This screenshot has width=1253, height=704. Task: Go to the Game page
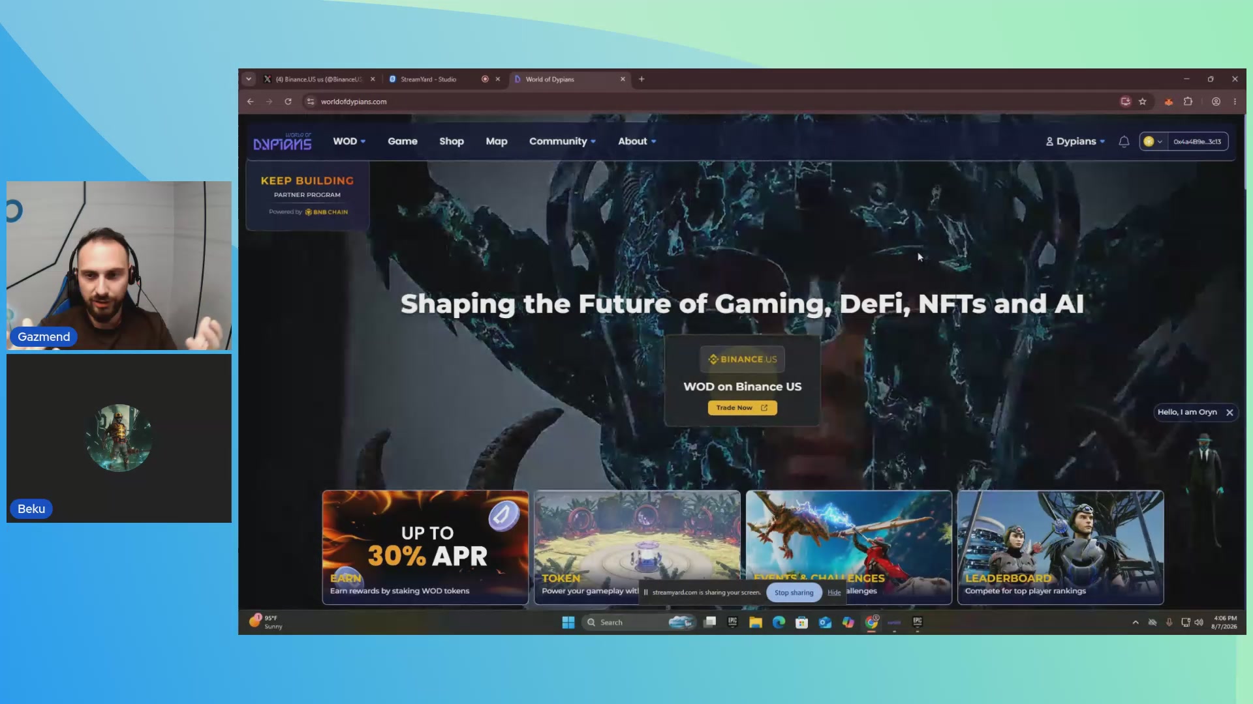pyautogui.click(x=403, y=141)
